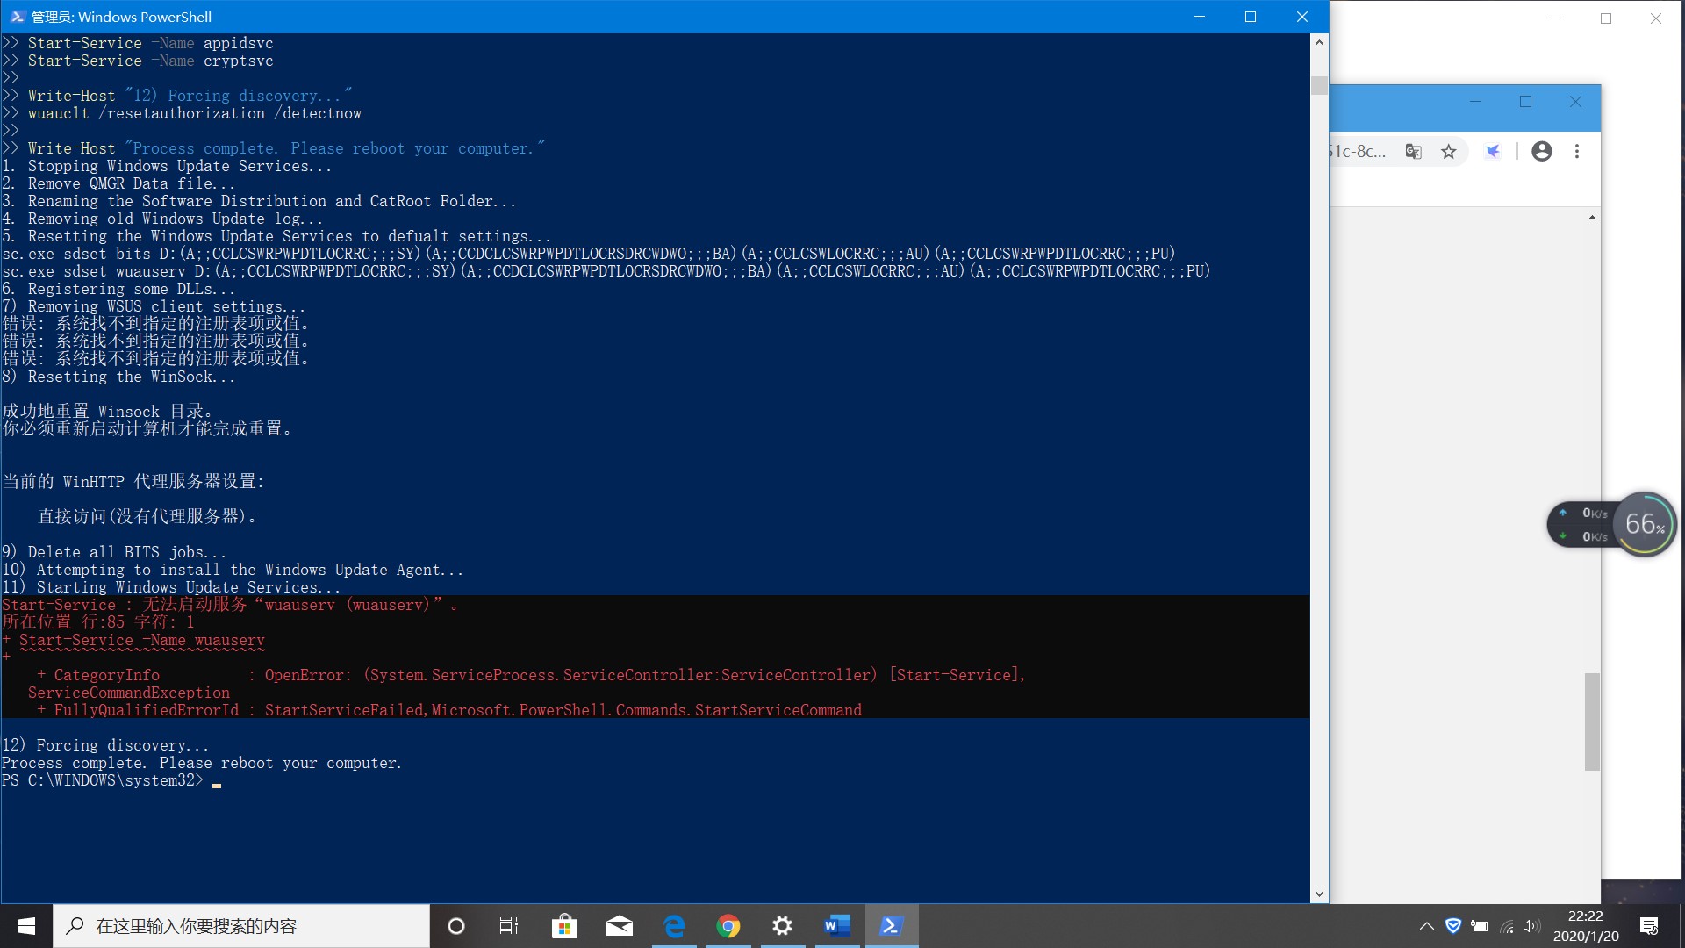Open the Action Center notifications icon
This screenshot has width=1685, height=948.
point(1649,926)
